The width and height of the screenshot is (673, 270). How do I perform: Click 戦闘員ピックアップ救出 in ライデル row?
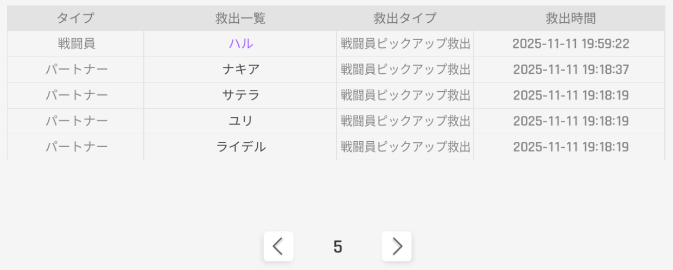405,147
